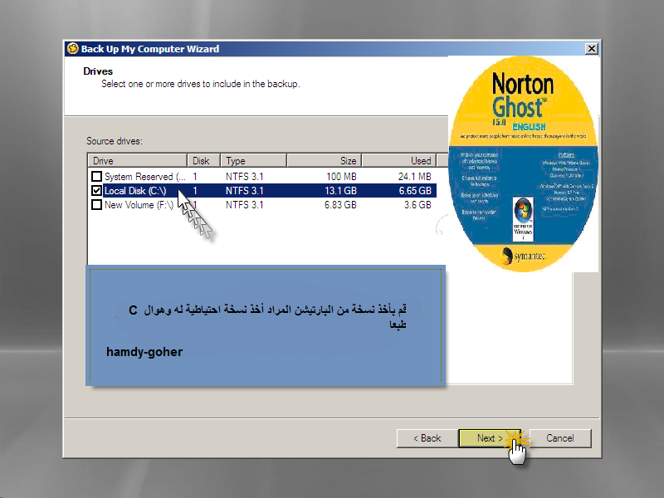Click the 3.6 GB used value

pyautogui.click(x=417, y=205)
